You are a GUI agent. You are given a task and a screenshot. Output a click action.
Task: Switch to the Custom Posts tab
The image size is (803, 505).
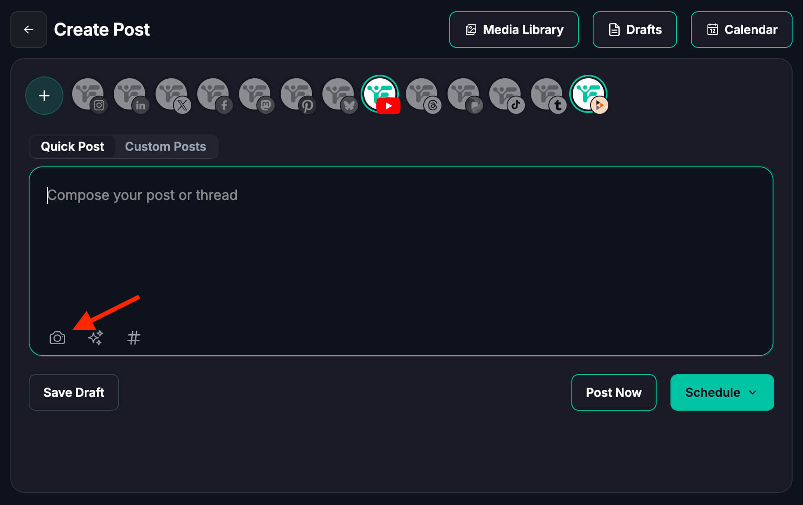[166, 146]
